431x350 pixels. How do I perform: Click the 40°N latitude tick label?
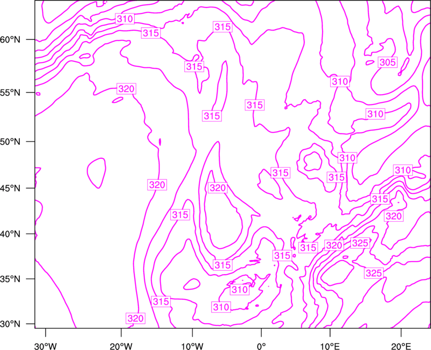[10, 234]
